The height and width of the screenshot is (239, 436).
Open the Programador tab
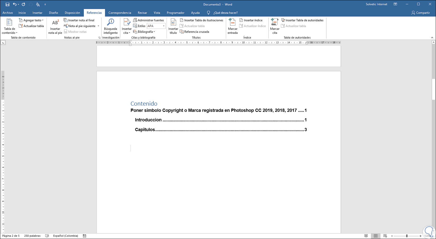coord(175,13)
